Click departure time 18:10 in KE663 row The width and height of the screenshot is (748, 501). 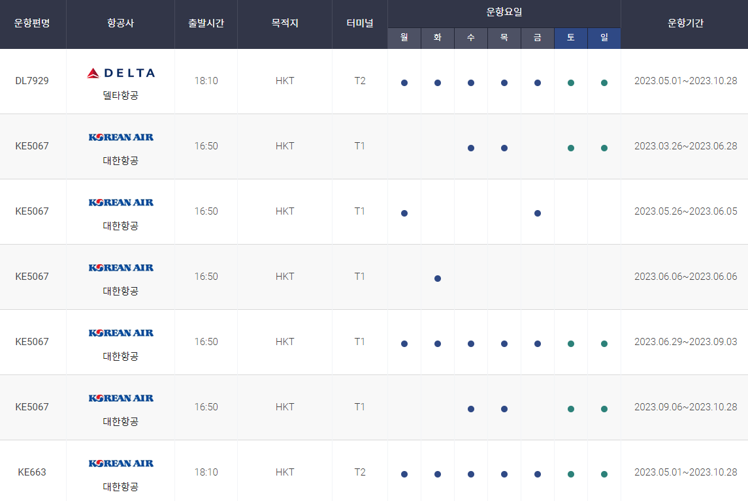tap(206, 472)
